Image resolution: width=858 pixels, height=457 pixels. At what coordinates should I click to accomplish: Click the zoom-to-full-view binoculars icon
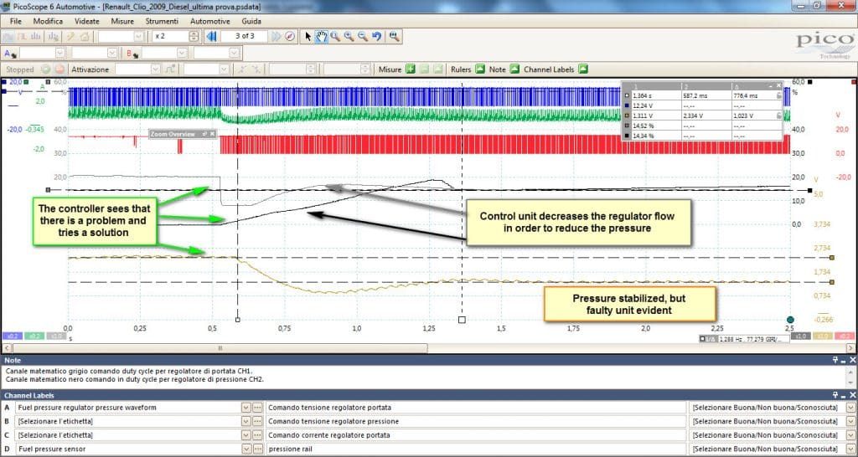pos(394,37)
